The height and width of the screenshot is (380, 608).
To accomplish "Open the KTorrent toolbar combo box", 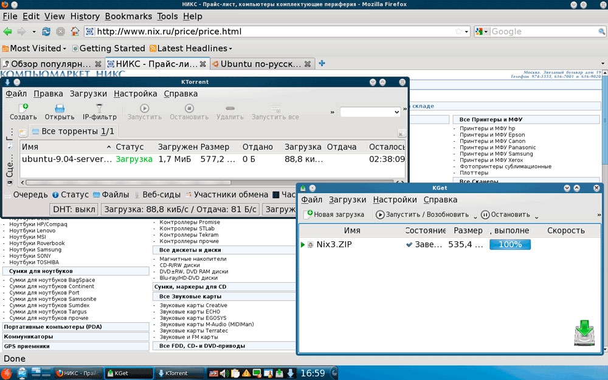I will (x=370, y=112).
